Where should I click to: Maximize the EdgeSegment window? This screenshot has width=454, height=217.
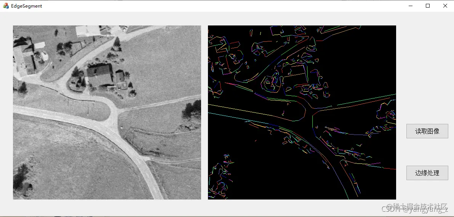click(428, 6)
